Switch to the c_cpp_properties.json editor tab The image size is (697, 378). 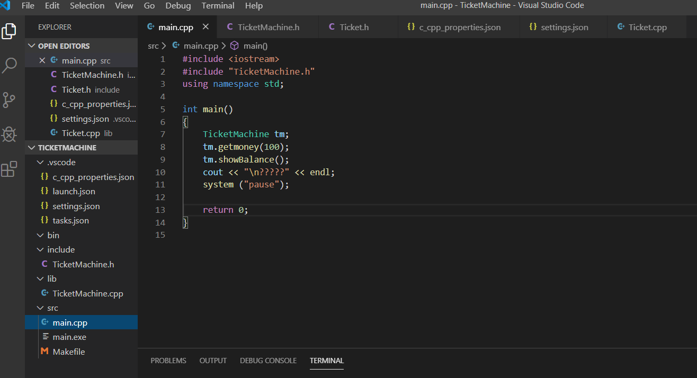pyautogui.click(x=459, y=27)
